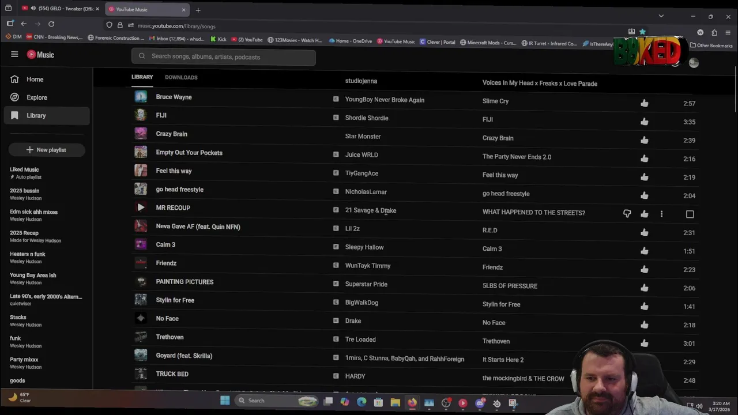Toggle like on Crazy Brain
The width and height of the screenshot is (738, 415).
point(644,140)
